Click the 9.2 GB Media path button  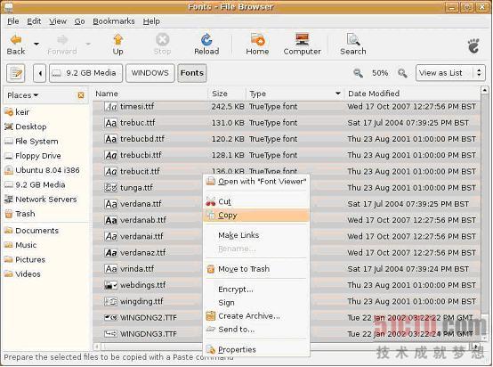click(x=85, y=73)
